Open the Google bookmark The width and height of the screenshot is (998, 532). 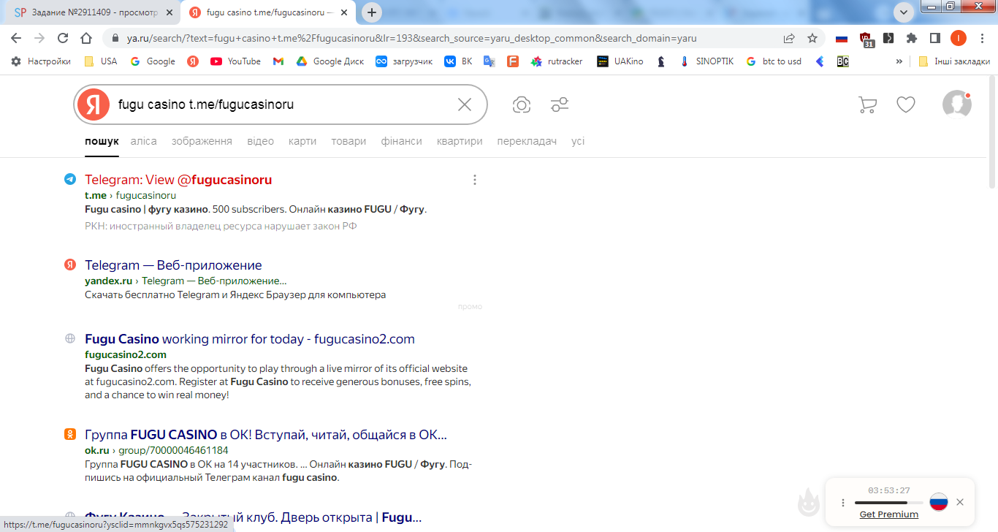point(153,61)
